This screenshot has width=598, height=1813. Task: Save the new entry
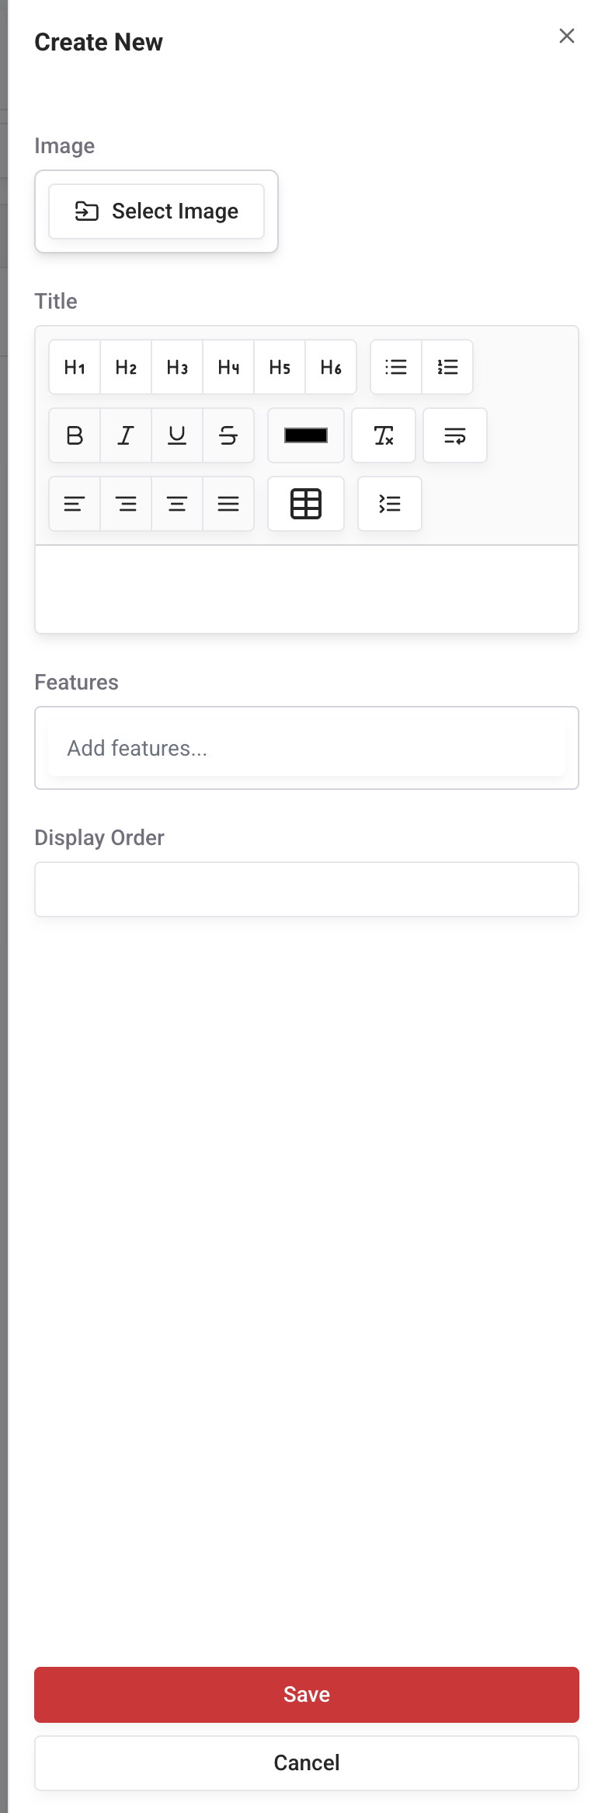pos(306,1695)
